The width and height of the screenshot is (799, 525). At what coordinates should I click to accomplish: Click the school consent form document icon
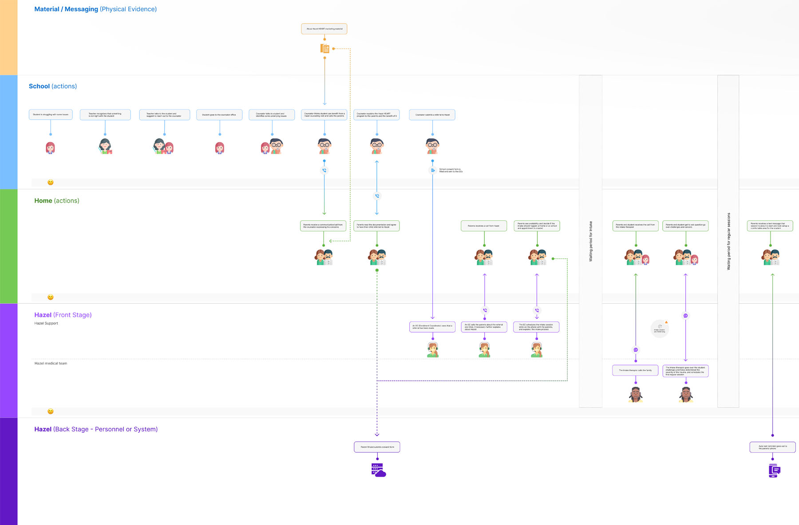[x=433, y=170]
